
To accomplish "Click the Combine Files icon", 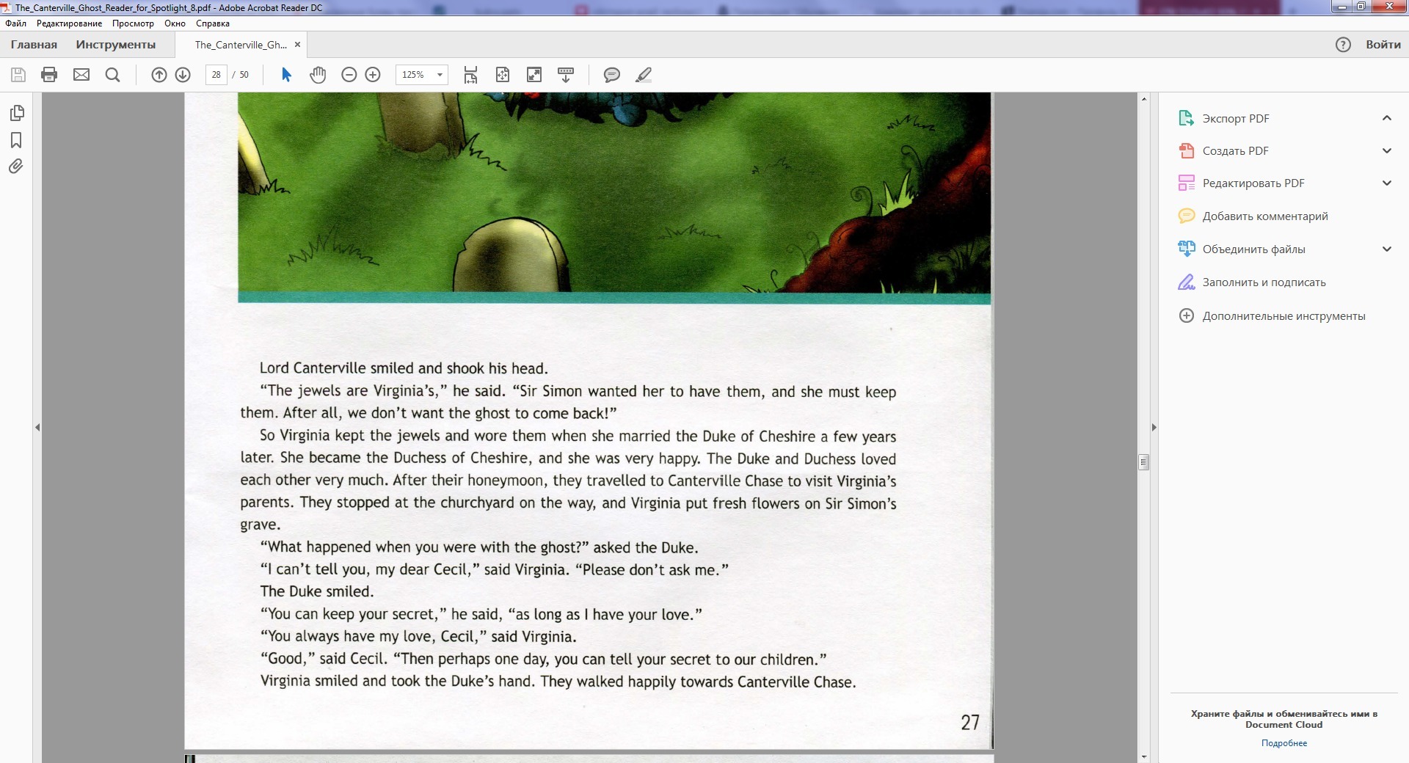I will 1186,249.
